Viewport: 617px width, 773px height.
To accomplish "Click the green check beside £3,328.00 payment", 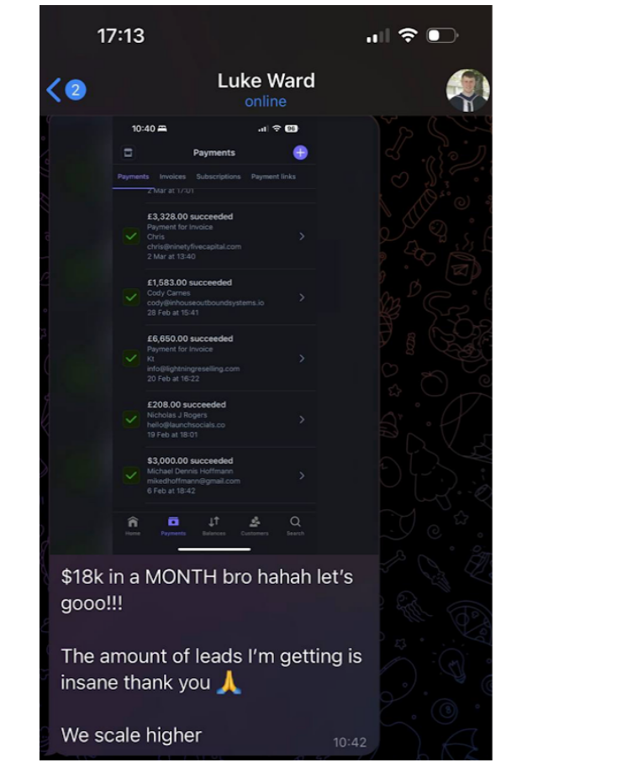I will [x=131, y=236].
